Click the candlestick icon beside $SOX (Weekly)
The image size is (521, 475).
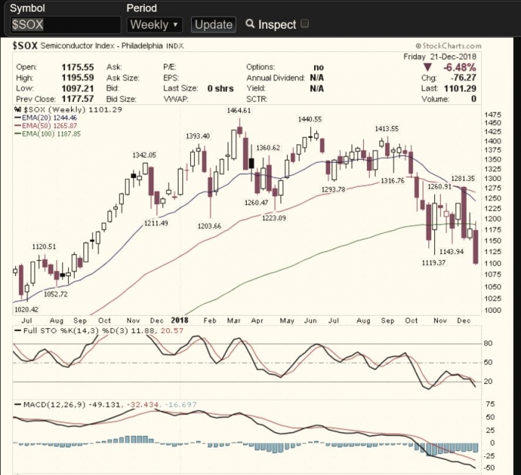coord(17,109)
